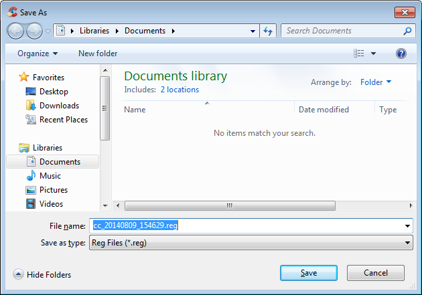Open the Arrange by Folder dropdown

[376, 82]
